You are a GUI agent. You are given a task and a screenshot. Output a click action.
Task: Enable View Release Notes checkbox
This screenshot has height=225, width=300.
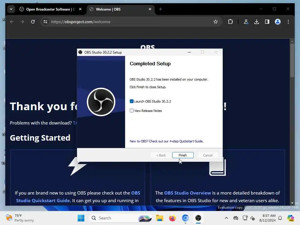click(x=132, y=110)
